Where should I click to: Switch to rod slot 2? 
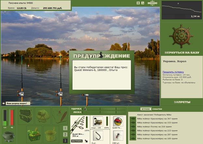[x=65, y=135]
